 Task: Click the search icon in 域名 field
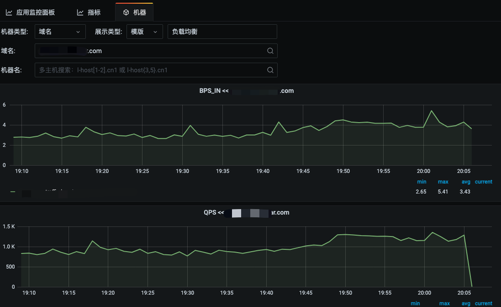coord(270,51)
